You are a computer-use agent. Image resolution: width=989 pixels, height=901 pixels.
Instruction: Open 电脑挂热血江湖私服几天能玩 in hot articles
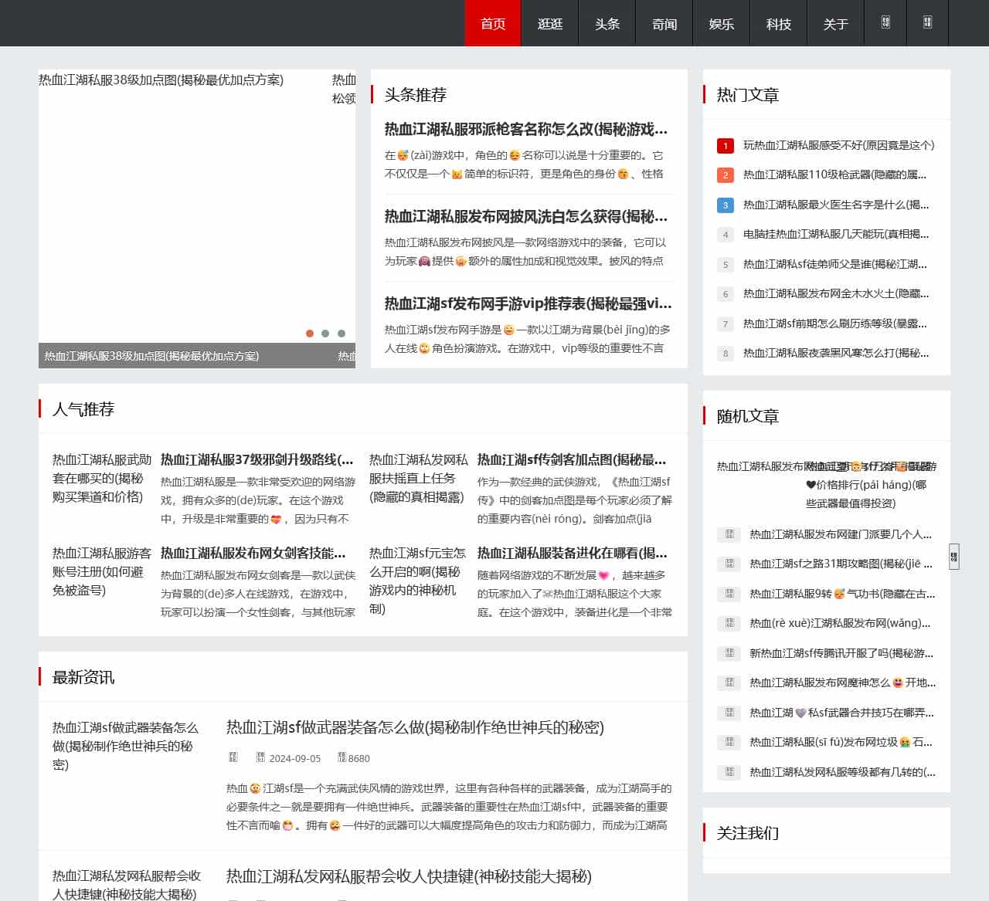tap(835, 235)
